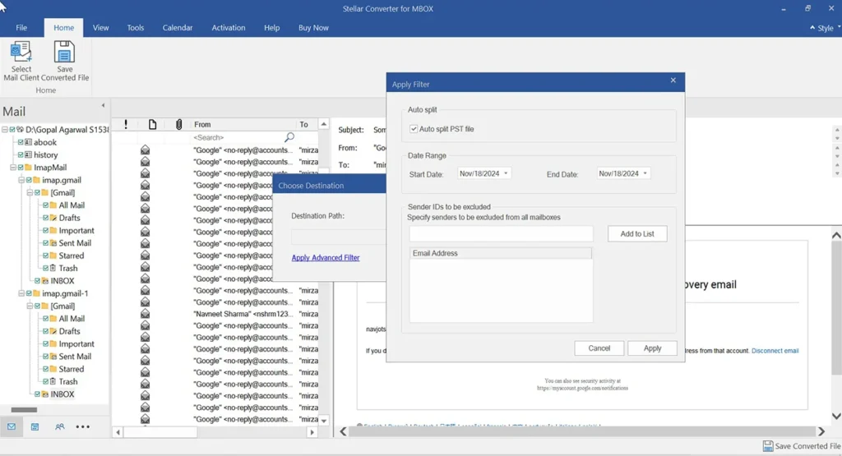Open the End Date dropdown
The height and width of the screenshot is (456, 842).
[645, 173]
